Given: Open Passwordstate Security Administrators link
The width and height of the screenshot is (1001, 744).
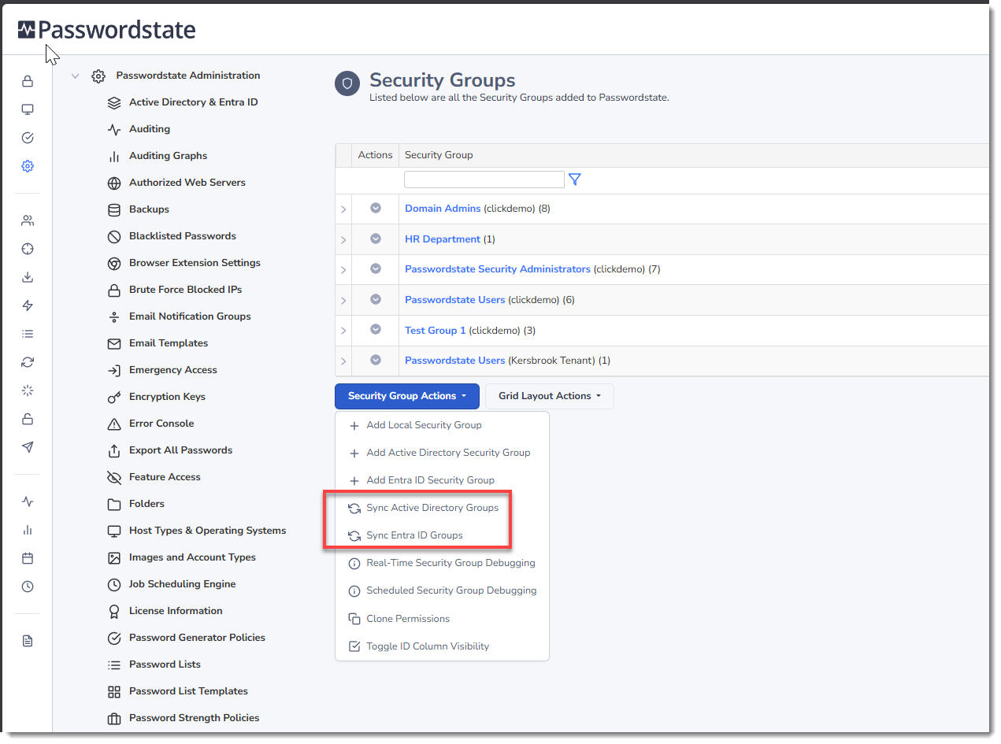Looking at the screenshot, I should [498, 269].
